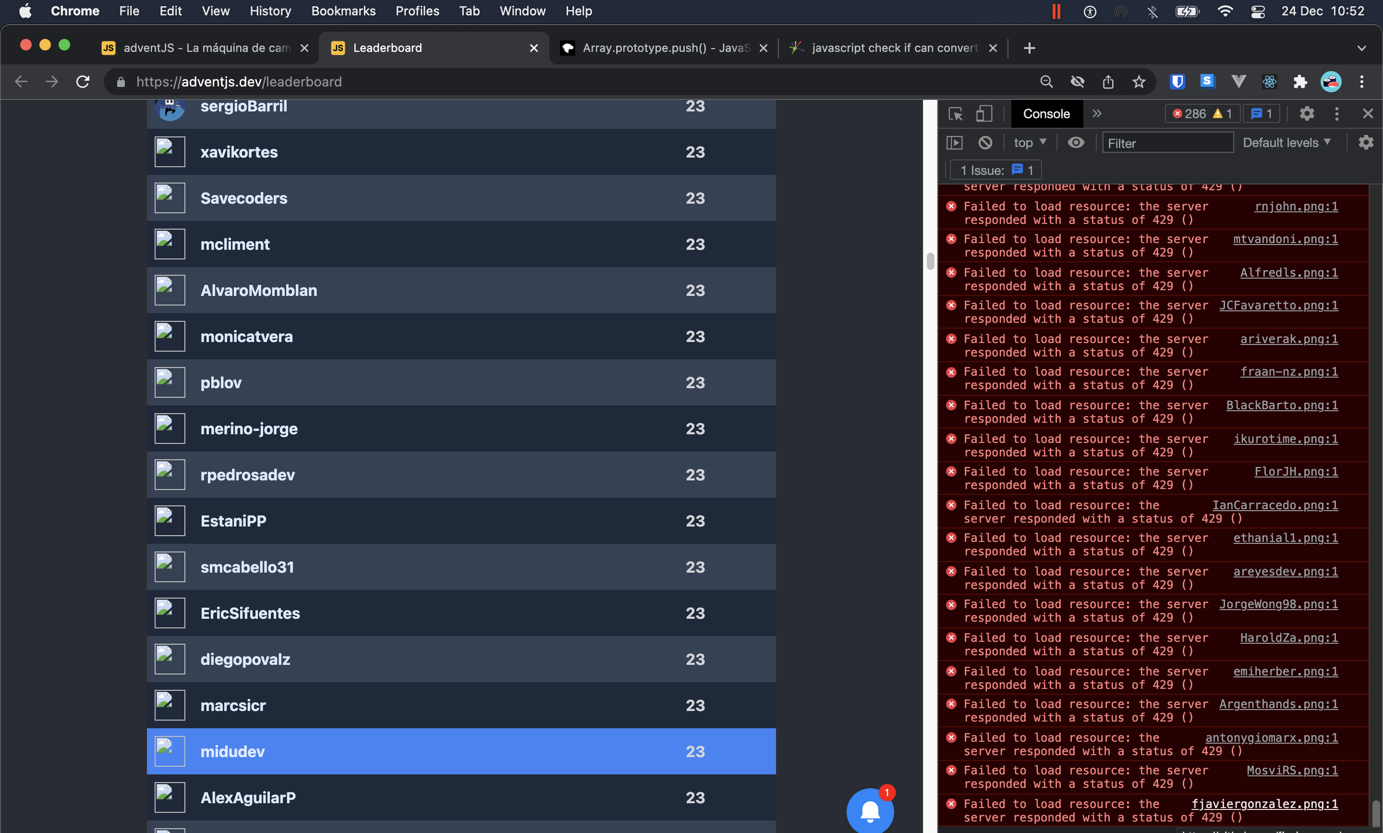
Task: Open DevTools settings gear icon
Action: [1307, 114]
